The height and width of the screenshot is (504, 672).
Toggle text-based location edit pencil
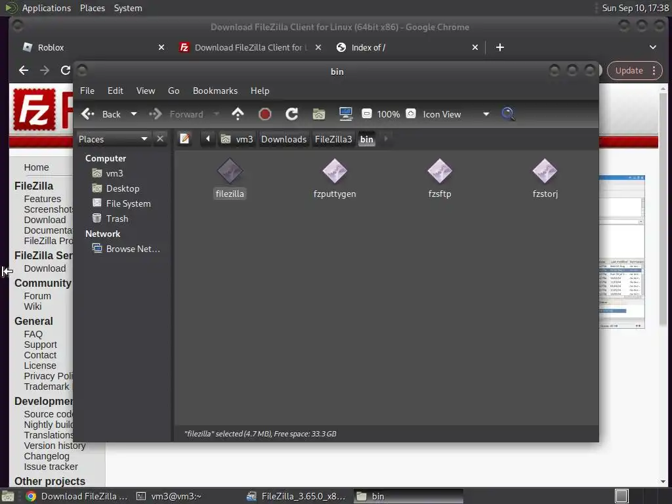[184, 139]
